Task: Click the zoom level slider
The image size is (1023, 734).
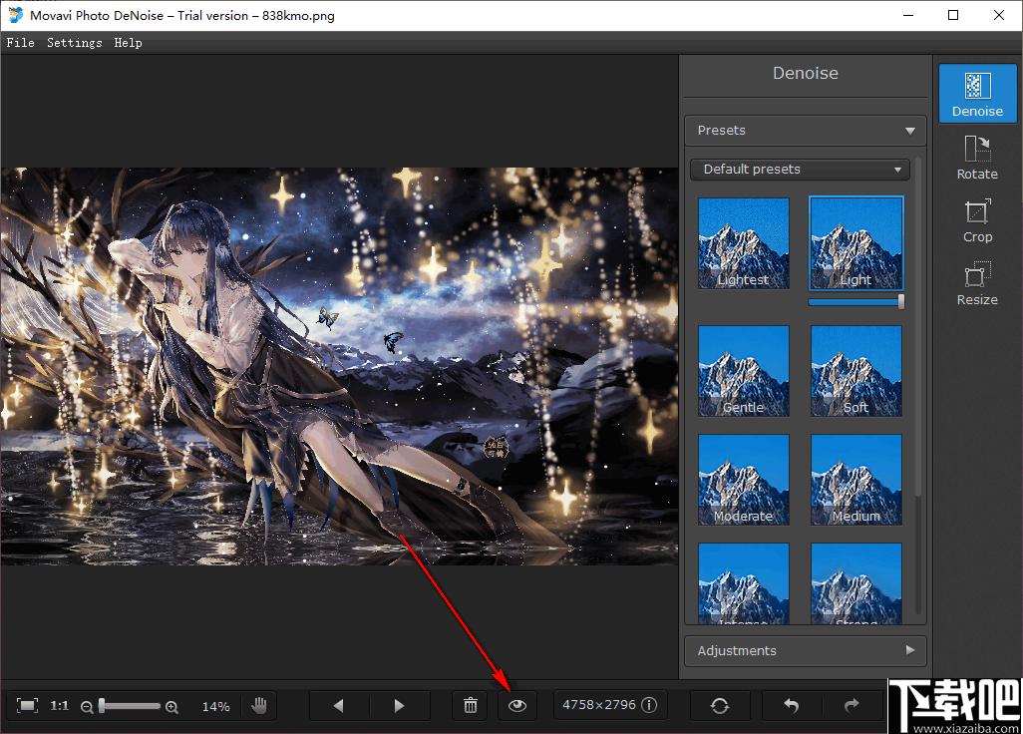Action: pos(130,706)
